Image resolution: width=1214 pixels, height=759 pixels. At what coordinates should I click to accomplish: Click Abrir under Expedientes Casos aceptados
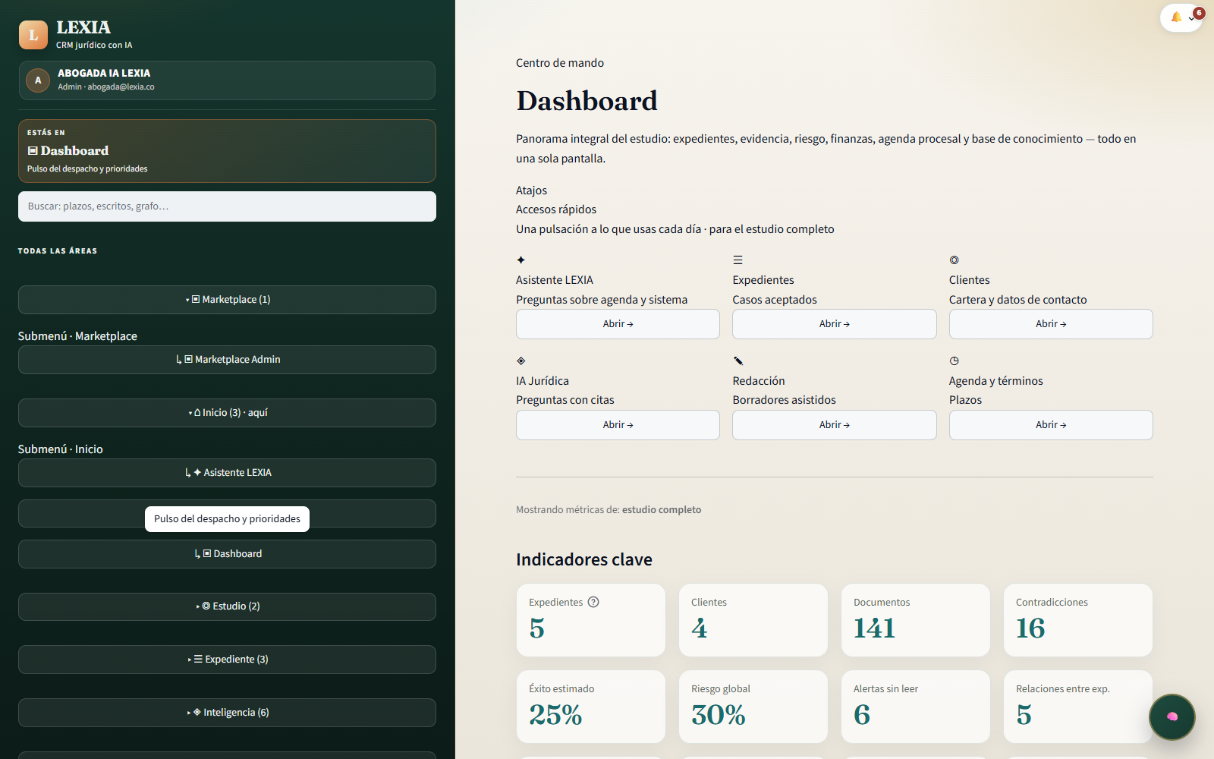(x=834, y=324)
